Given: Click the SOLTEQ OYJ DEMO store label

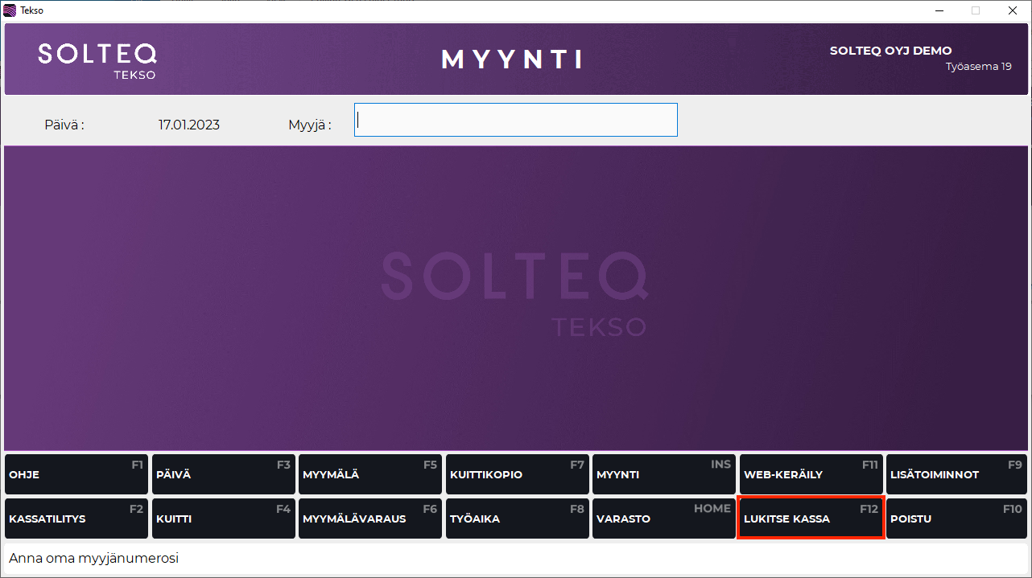Looking at the screenshot, I should tap(890, 50).
